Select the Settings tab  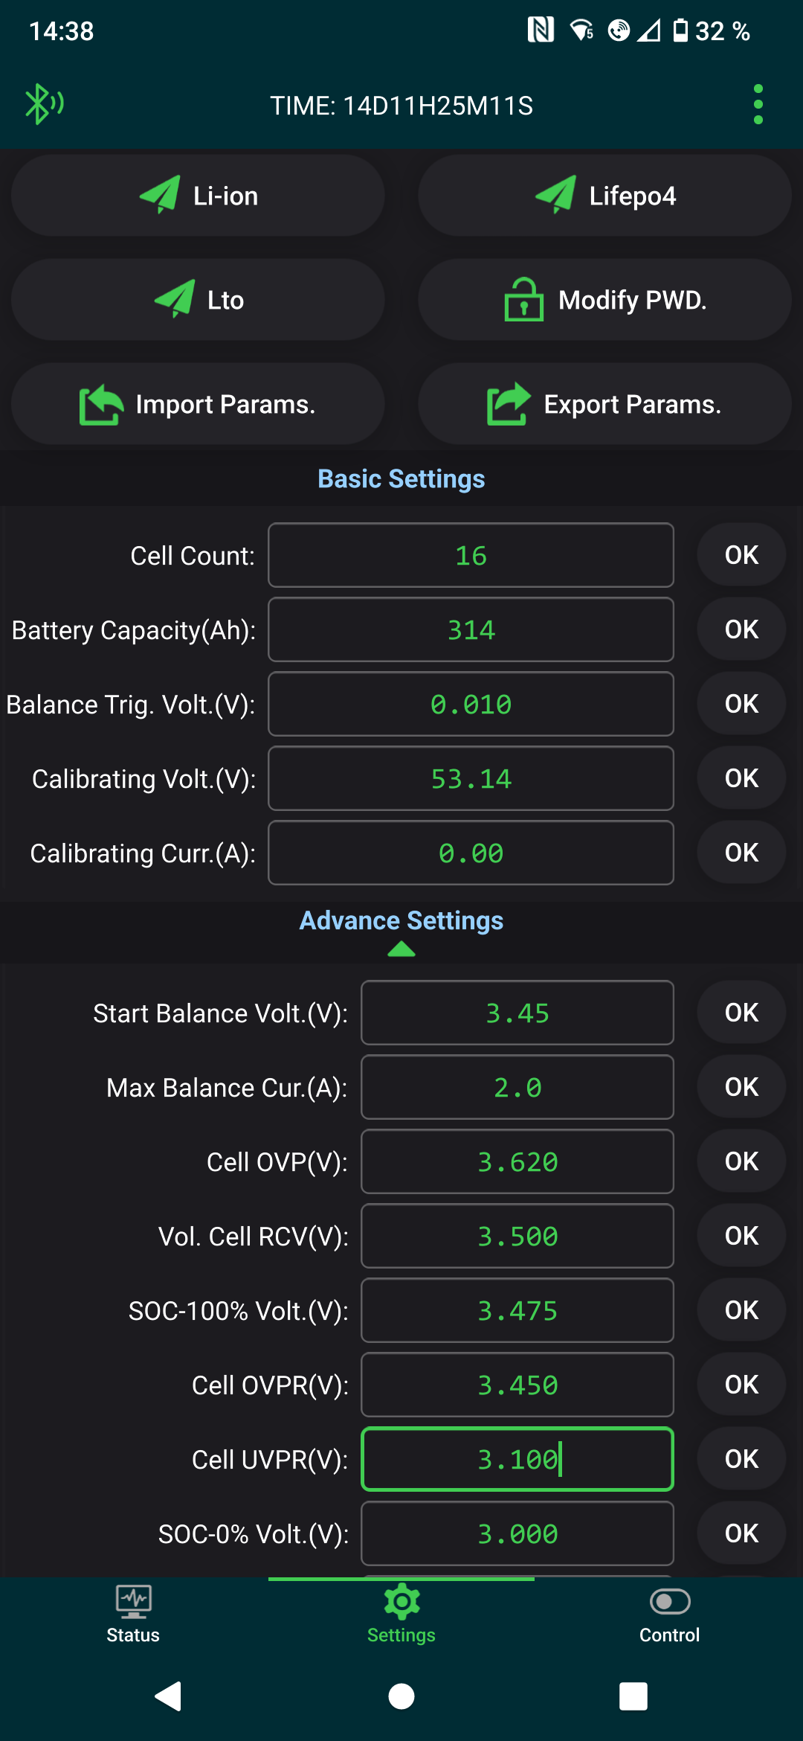[401, 1615]
